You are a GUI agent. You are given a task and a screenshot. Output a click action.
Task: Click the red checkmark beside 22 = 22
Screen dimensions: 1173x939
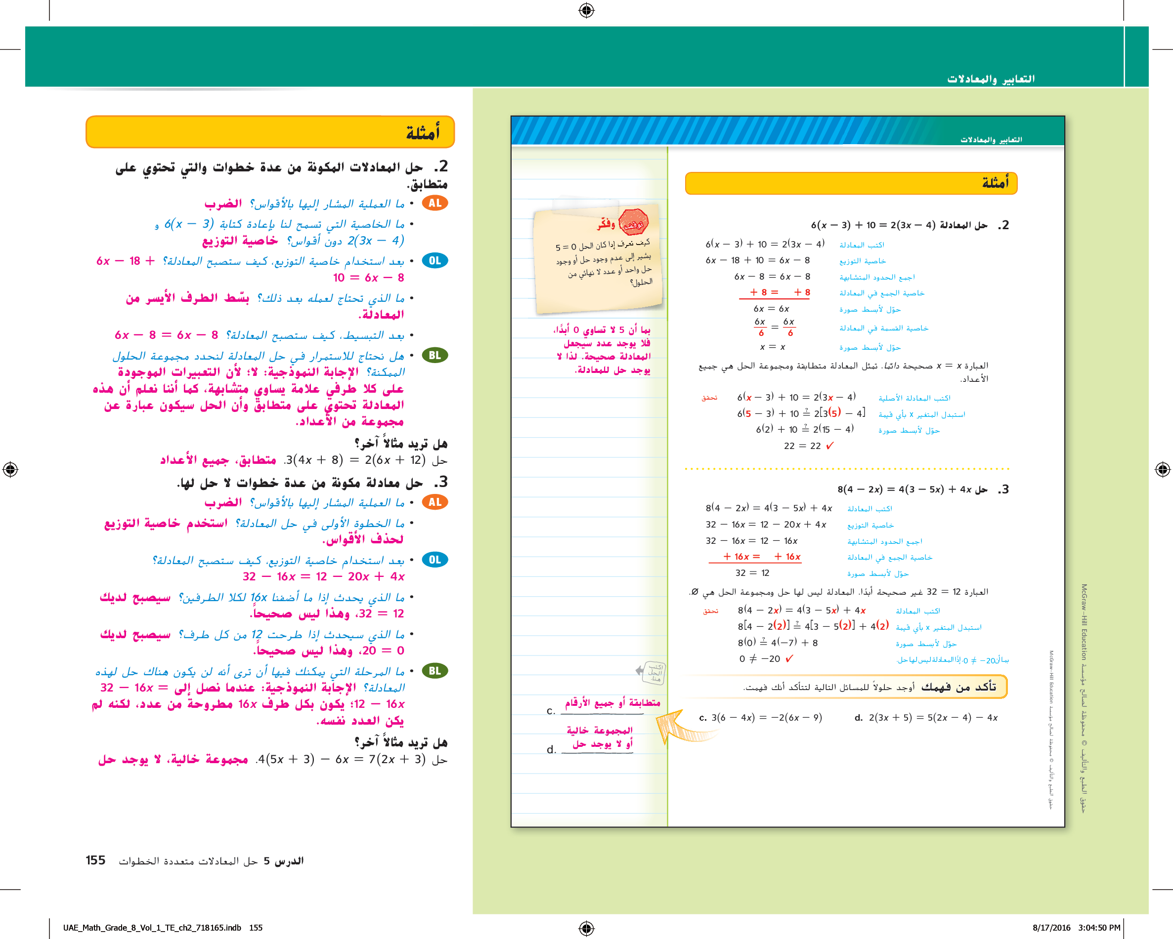[x=829, y=446]
